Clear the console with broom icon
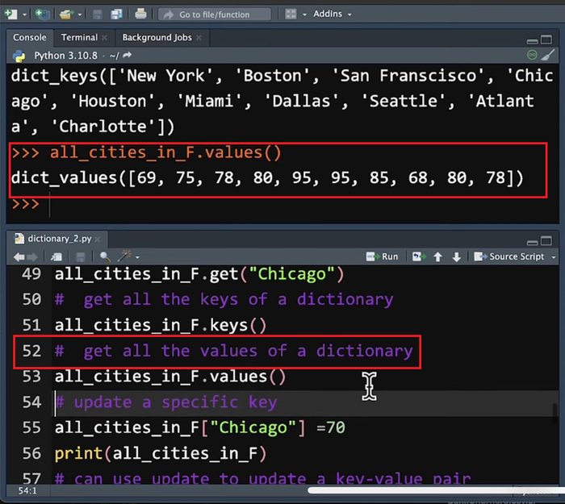565x504 pixels. 549,55
